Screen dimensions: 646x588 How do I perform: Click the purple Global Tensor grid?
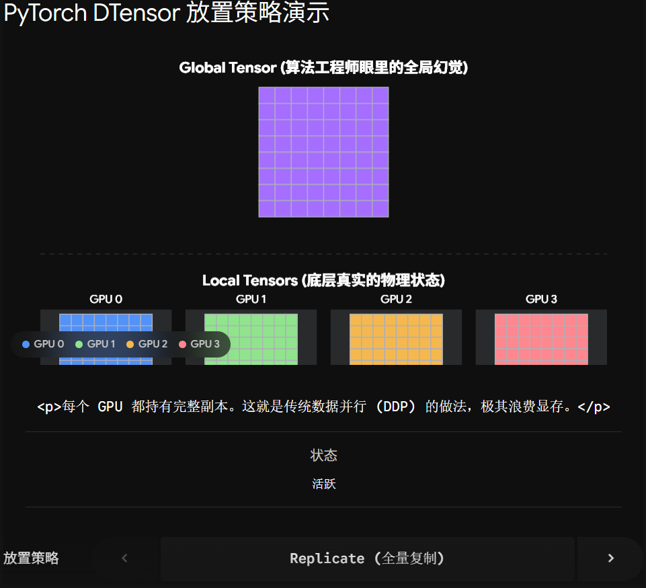pyautogui.click(x=323, y=152)
